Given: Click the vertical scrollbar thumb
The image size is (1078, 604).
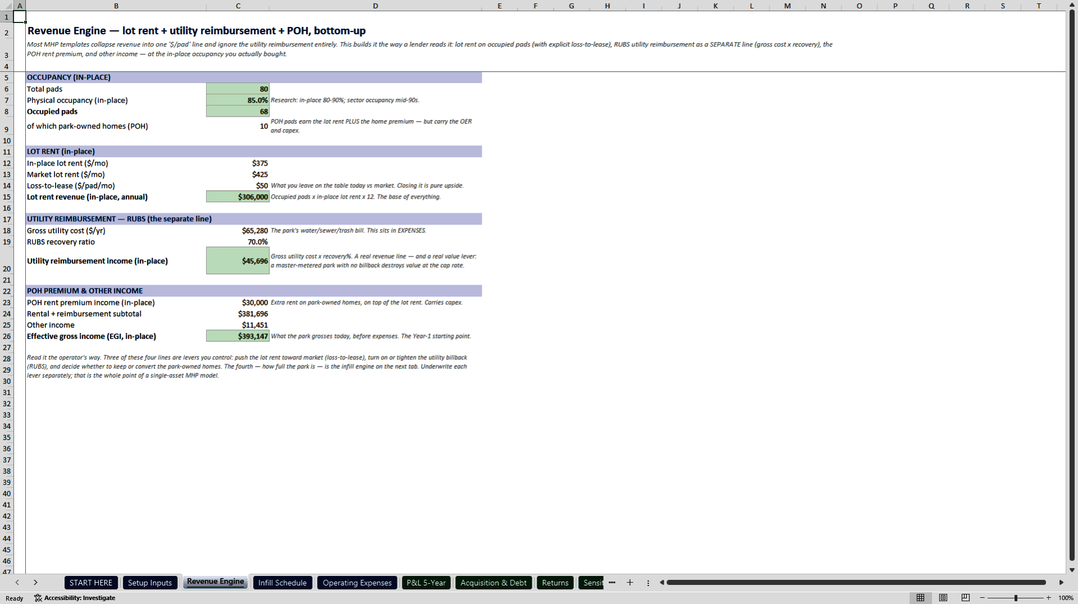Looking at the screenshot, I should coord(1072,285).
